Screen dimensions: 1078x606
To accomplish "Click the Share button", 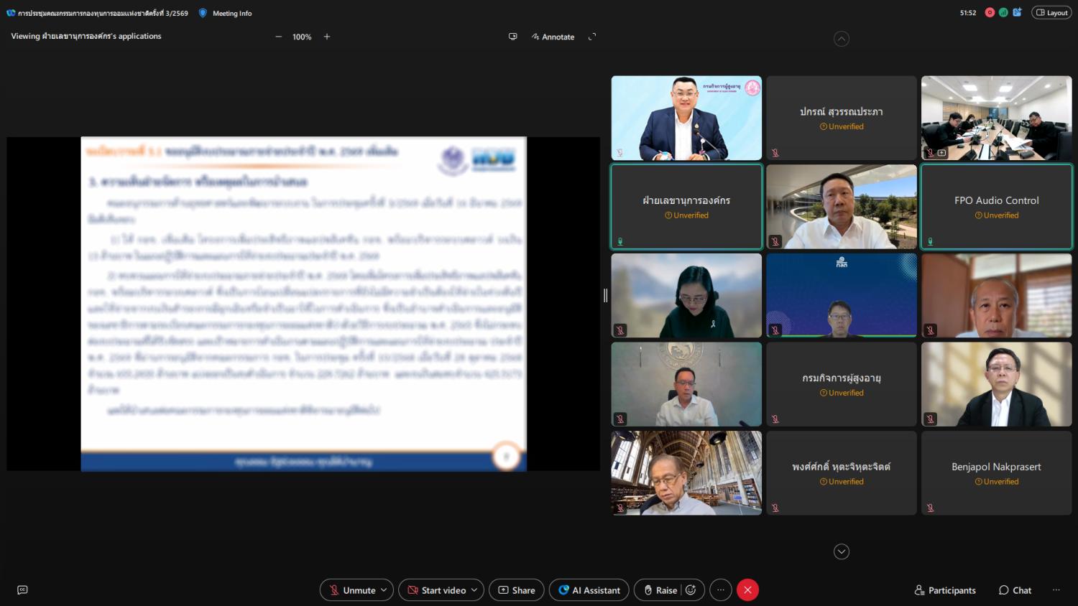I will (x=517, y=590).
